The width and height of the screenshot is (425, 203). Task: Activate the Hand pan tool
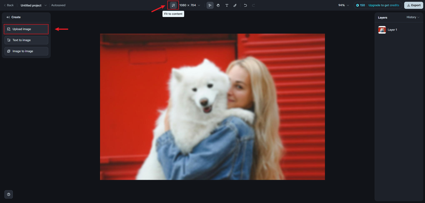pos(218,5)
